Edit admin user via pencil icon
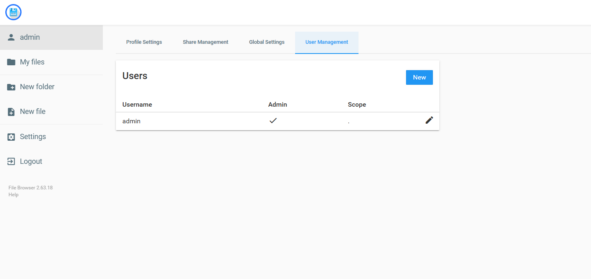The height and width of the screenshot is (279, 591). 429,120
